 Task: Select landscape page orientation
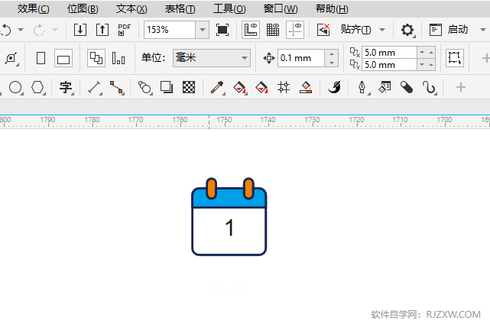(63, 58)
